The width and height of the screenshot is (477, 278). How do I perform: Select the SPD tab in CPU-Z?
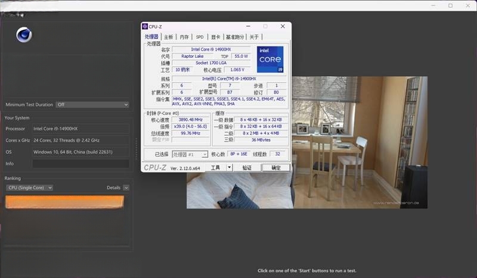coord(200,37)
